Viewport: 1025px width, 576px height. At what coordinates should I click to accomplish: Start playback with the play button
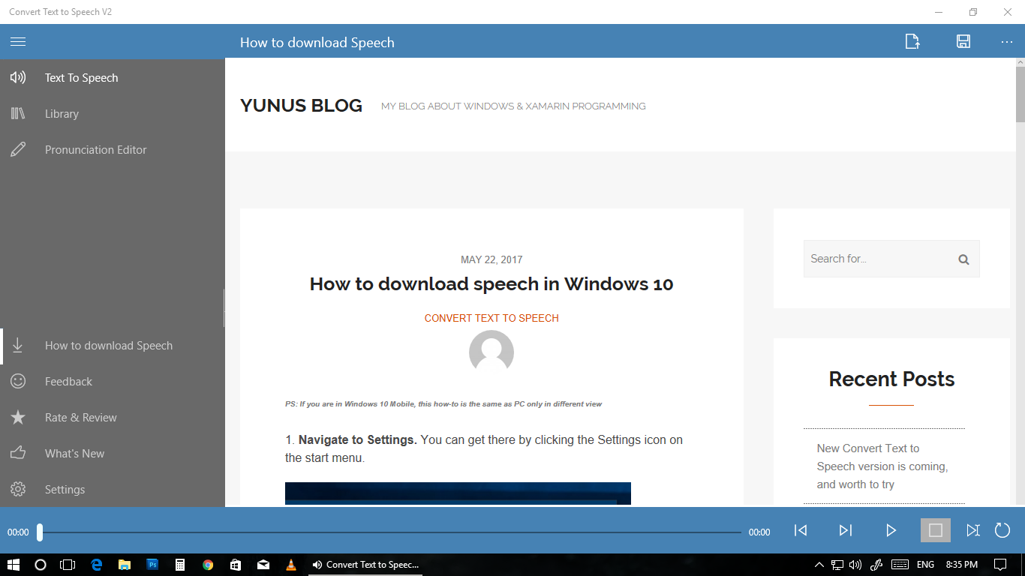tap(891, 530)
